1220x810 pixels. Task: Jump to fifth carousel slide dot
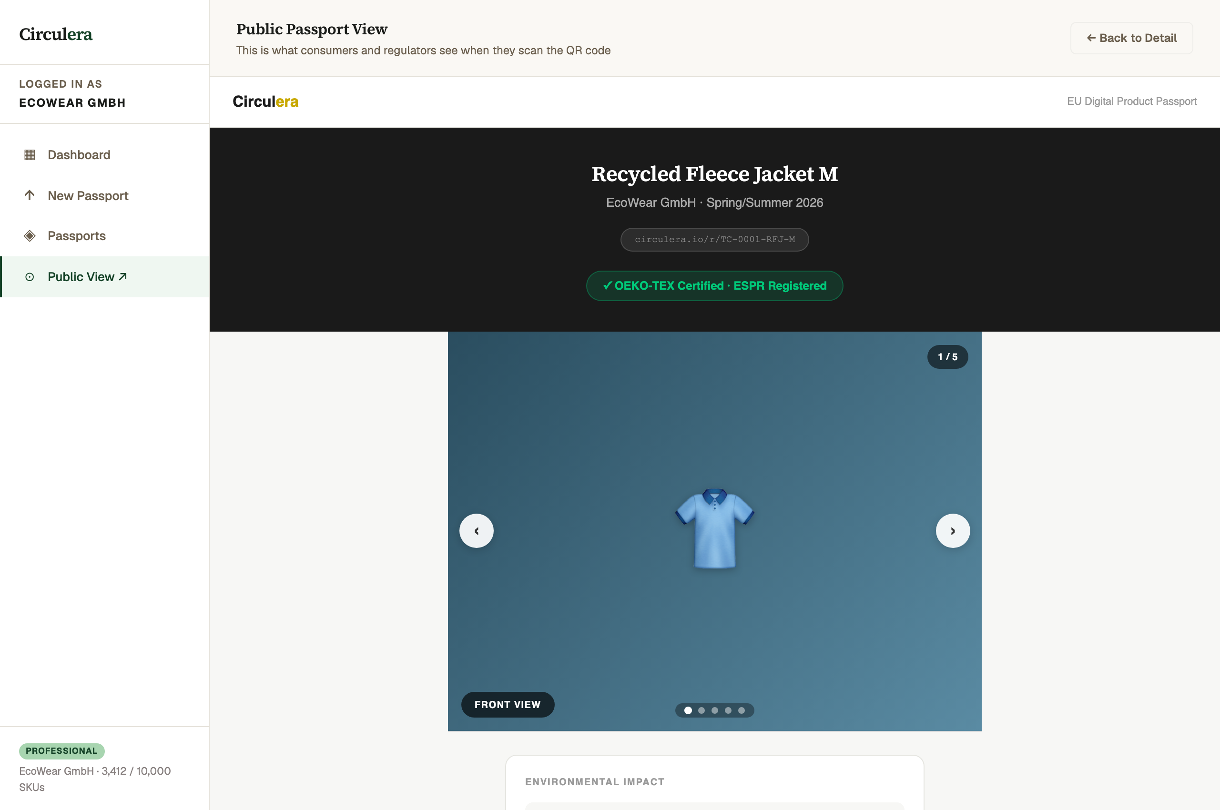(742, 710)
